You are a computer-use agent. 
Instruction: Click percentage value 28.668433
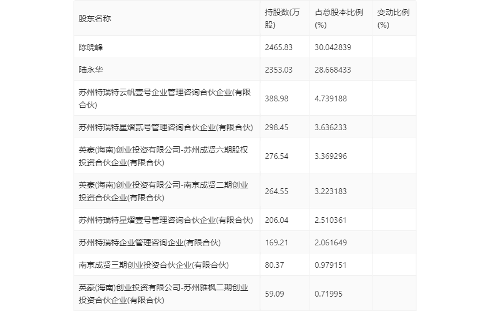[x=333, y=70]
